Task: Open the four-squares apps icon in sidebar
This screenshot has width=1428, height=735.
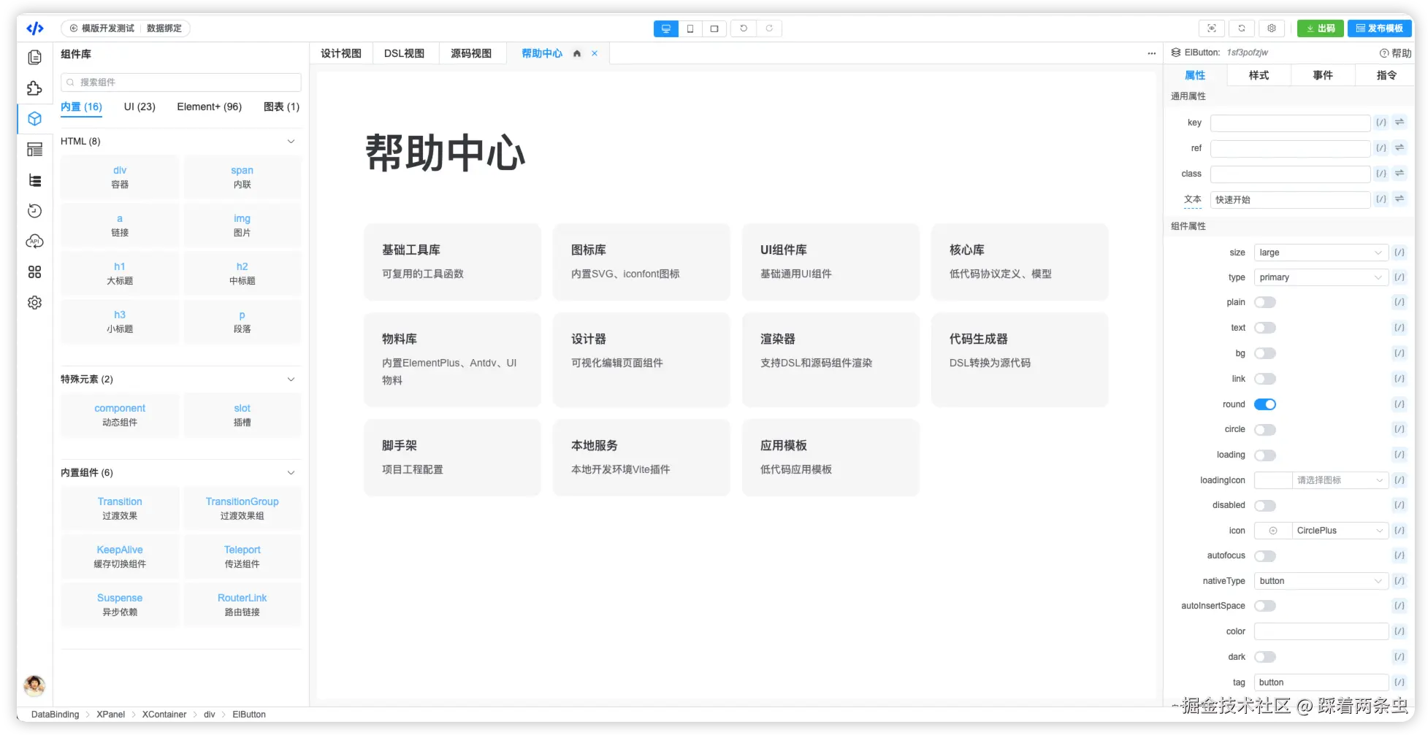Action: (34, 272)
